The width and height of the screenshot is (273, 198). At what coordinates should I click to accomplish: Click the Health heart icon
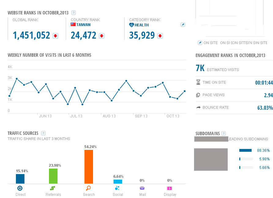click(x=132, y=25)
